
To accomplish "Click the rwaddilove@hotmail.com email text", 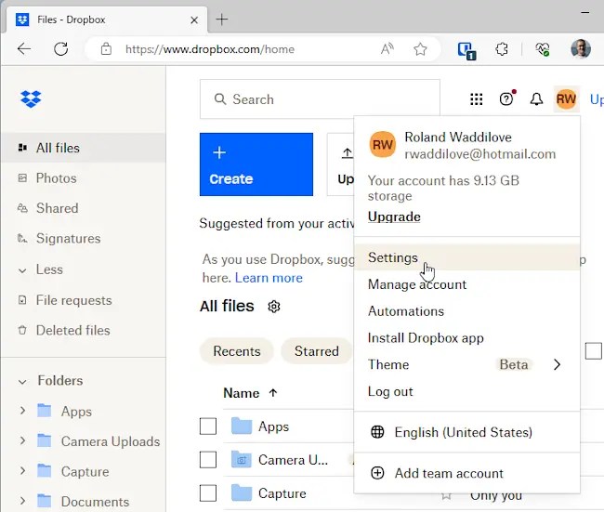I will tap(480, 154).
